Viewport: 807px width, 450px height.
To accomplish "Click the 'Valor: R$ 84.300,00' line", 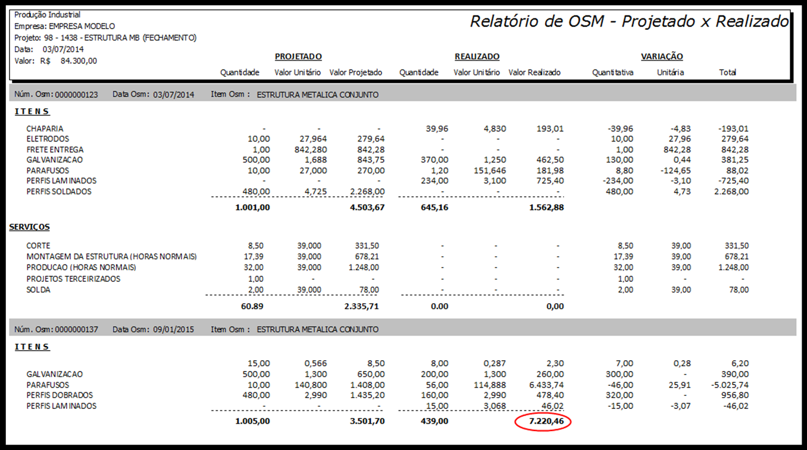I will click(x=56, y=61).
